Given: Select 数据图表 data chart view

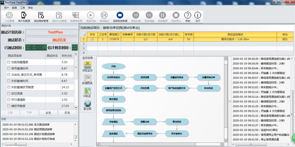Looking at the screenshot, I should click(x=87, y=79).
